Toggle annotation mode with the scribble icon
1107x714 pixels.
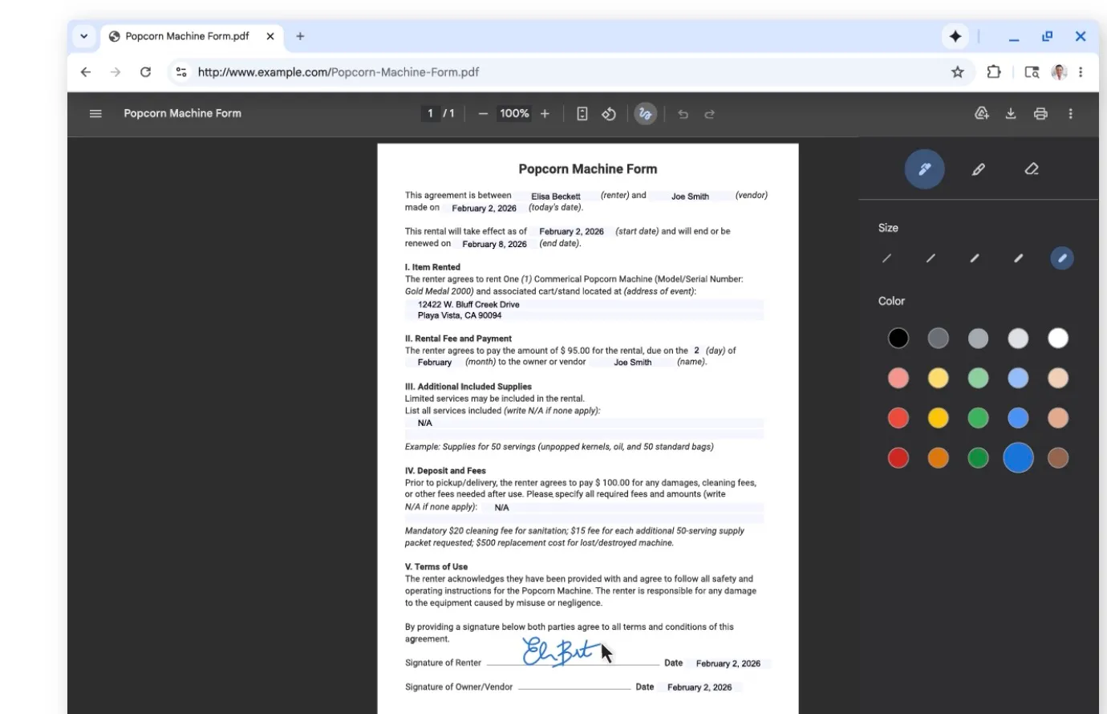click(646, 113)
